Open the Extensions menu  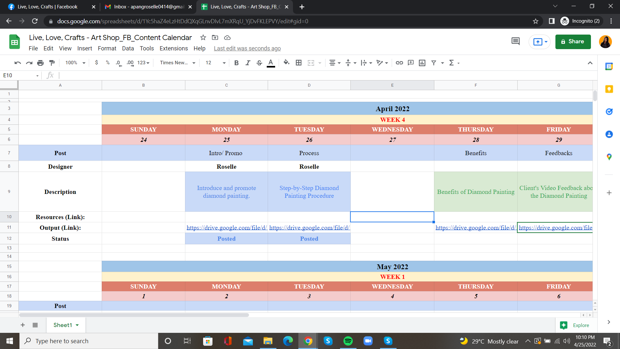point(173,48)
